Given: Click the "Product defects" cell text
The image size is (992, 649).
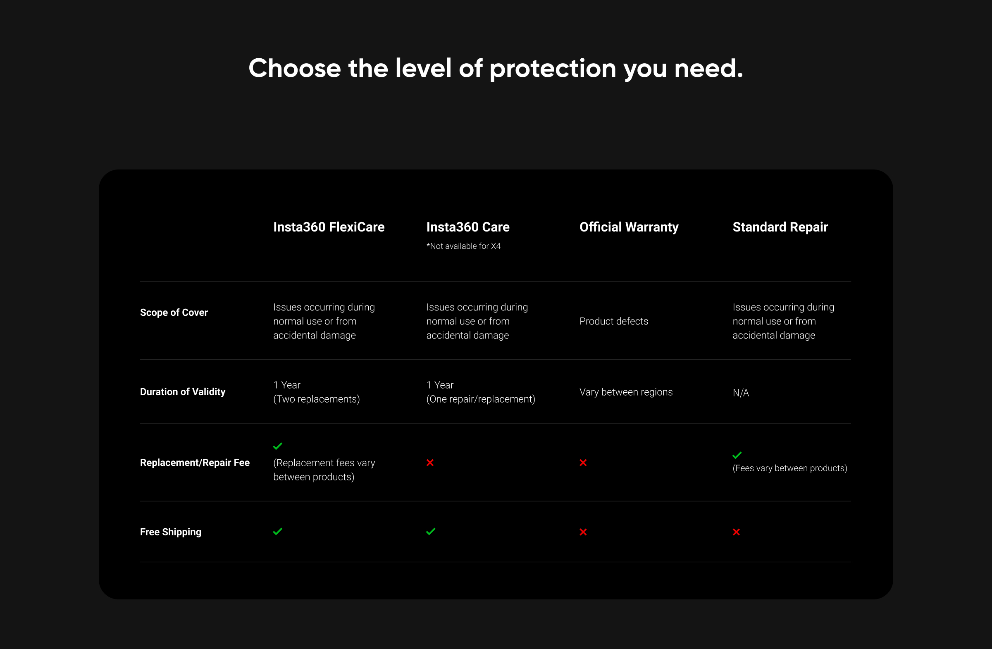Looking at the screenshot, I should coord(613,321).
